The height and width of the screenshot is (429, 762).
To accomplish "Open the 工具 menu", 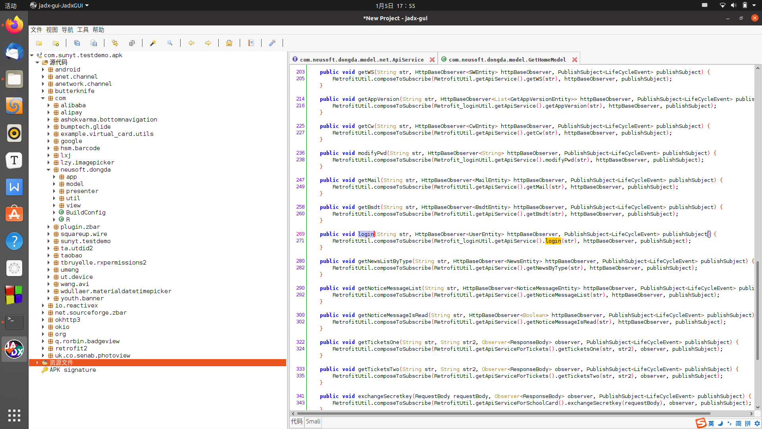I will pos(83,30).
